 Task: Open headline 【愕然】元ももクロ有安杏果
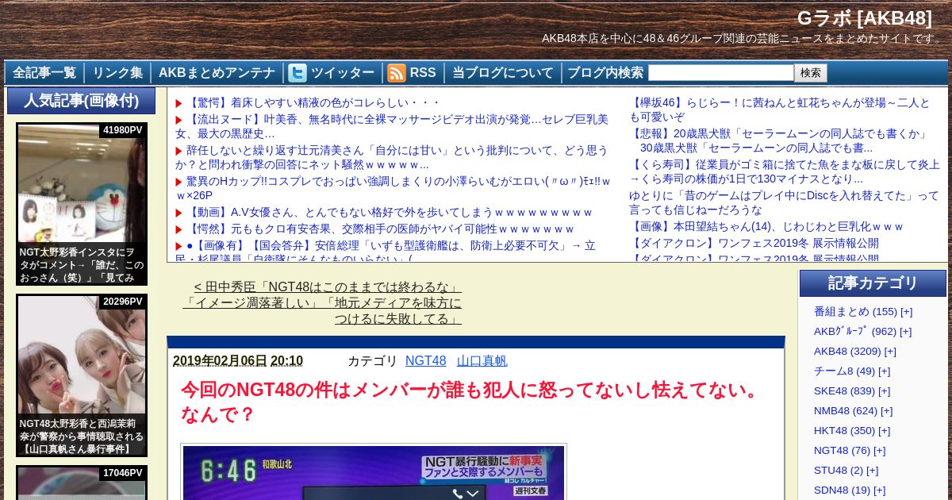coord(380,229)
